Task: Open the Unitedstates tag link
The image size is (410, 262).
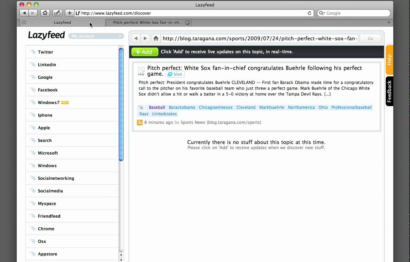Action: pos(164,114)
